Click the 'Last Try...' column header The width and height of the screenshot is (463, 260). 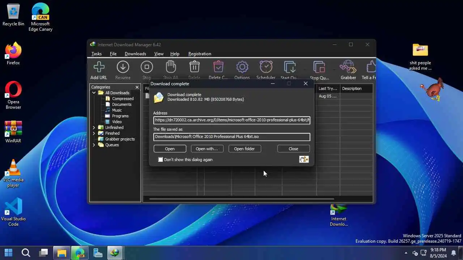coord(328,88)
